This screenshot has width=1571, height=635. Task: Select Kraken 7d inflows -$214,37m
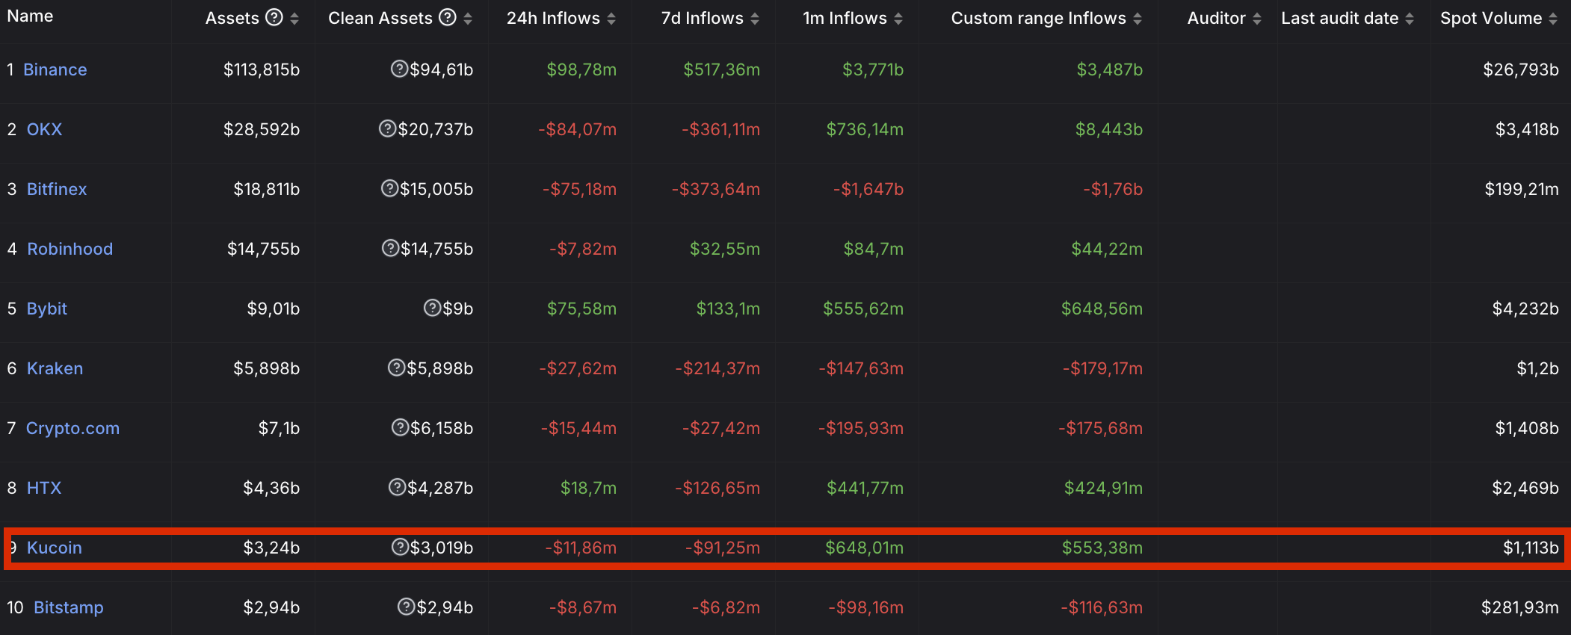pyautogui.click(x=717, y=368)
